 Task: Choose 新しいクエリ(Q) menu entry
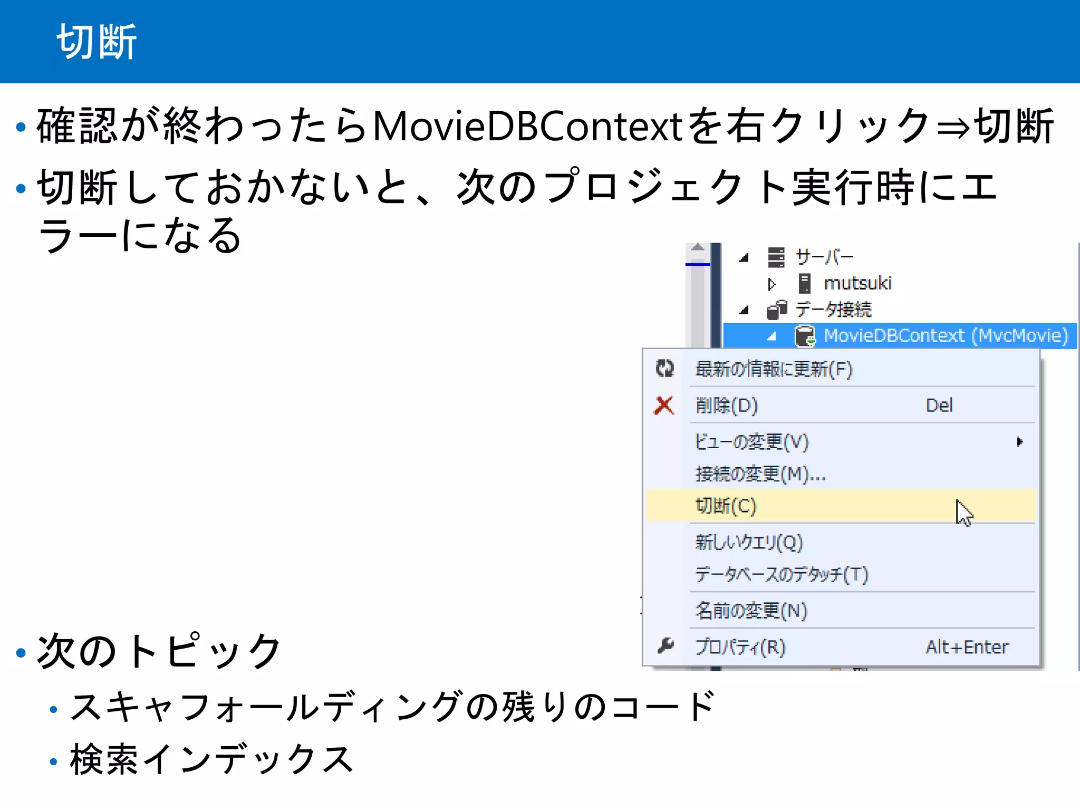pos(841,542)
